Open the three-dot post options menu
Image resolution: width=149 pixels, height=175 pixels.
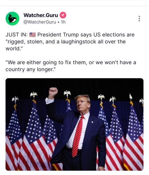coord(139,19)
